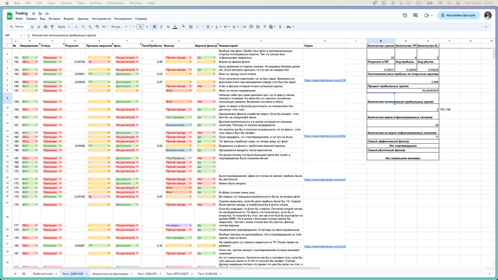The width and height of the screenshot is (498, 280).
Task: Switch to Тест USD/JPY sheet tab
Action: (x=147, y=274)
